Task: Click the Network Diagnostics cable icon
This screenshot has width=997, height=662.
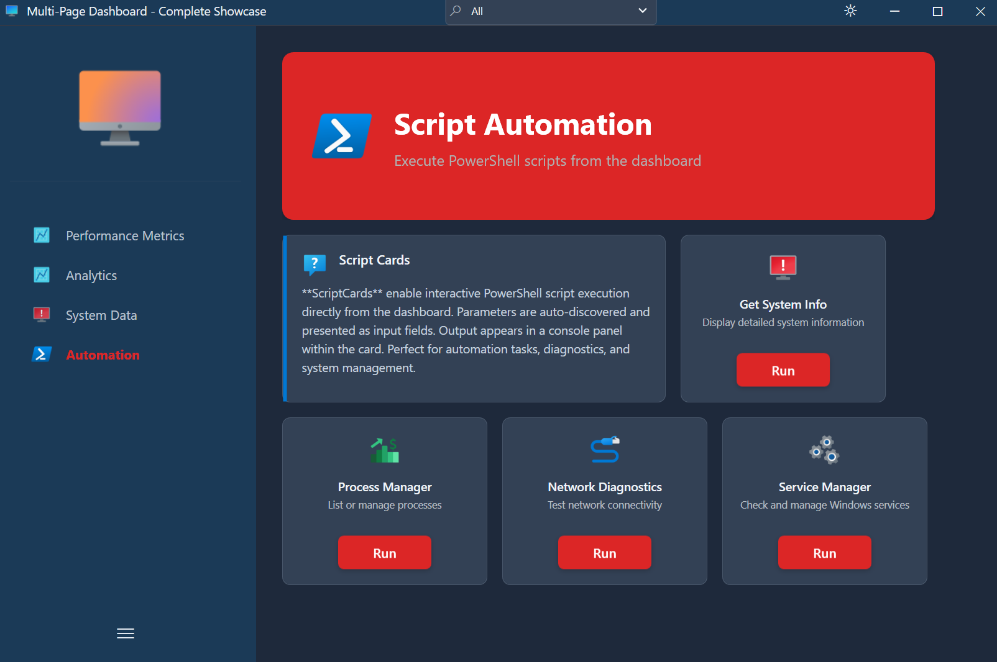Action: (x=605, y=450)
